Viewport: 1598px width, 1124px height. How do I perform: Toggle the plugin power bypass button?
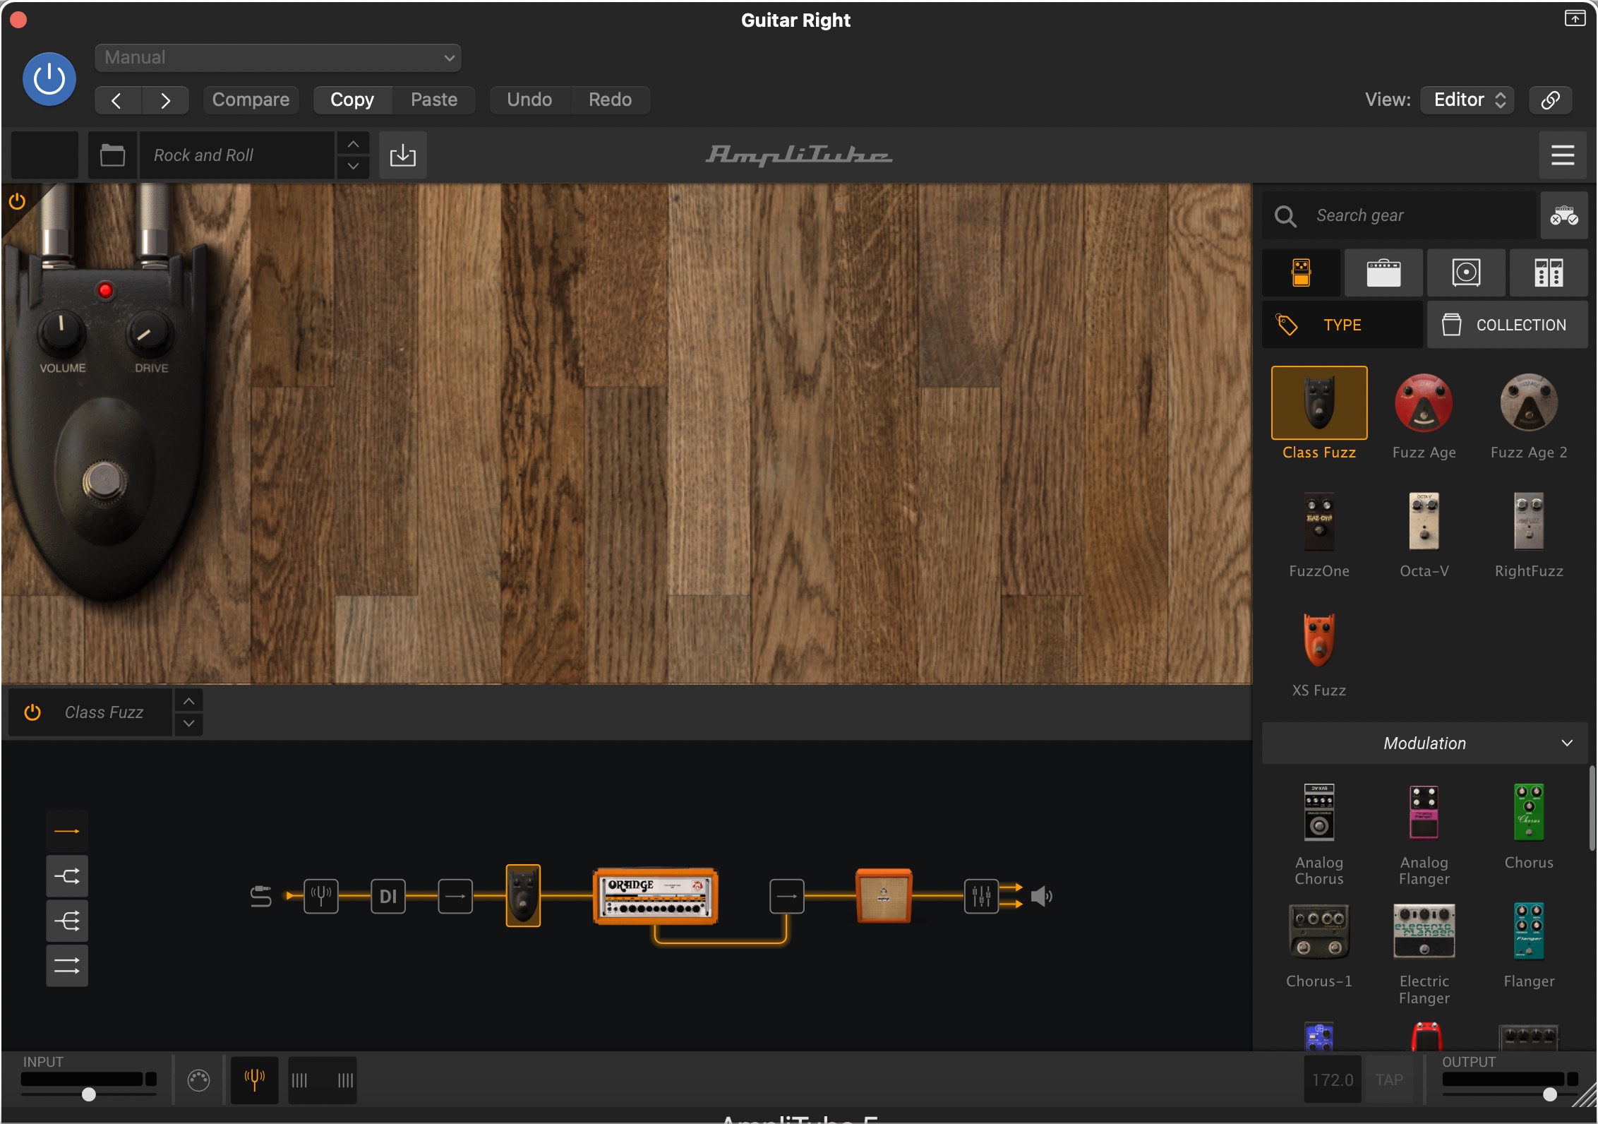[49, 79]
